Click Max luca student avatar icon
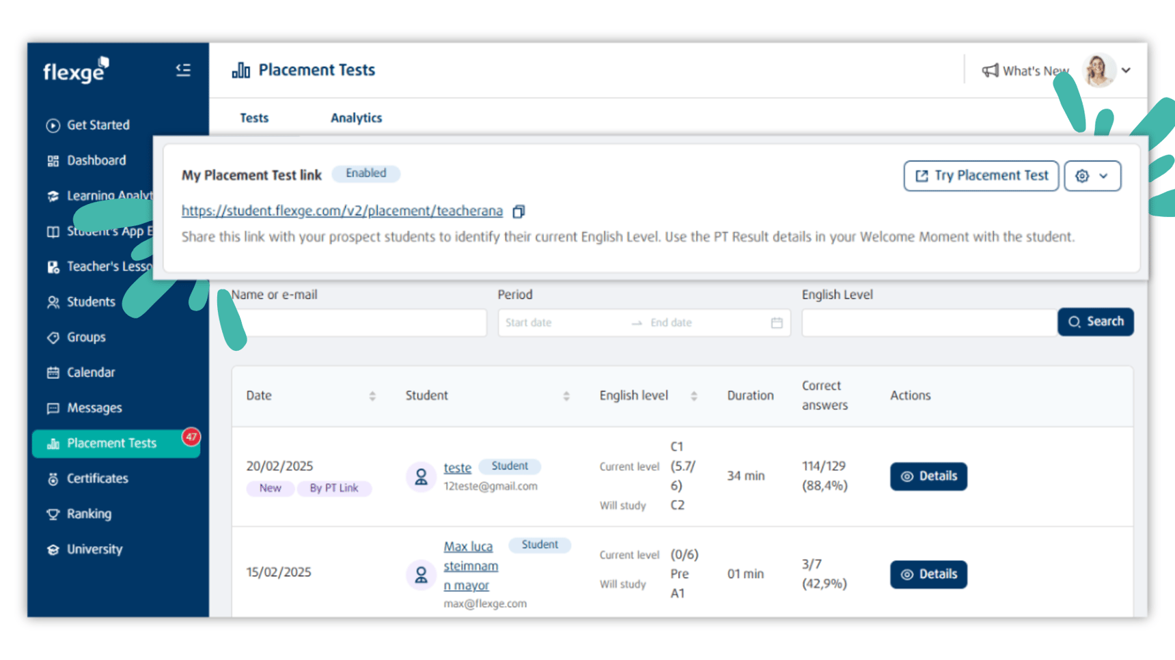 coord(421,575)
